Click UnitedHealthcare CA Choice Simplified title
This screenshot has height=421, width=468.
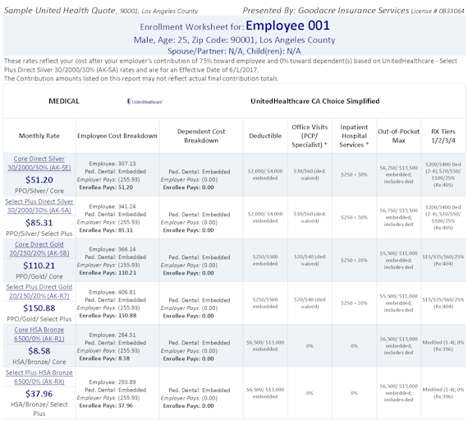pos(315,101)
